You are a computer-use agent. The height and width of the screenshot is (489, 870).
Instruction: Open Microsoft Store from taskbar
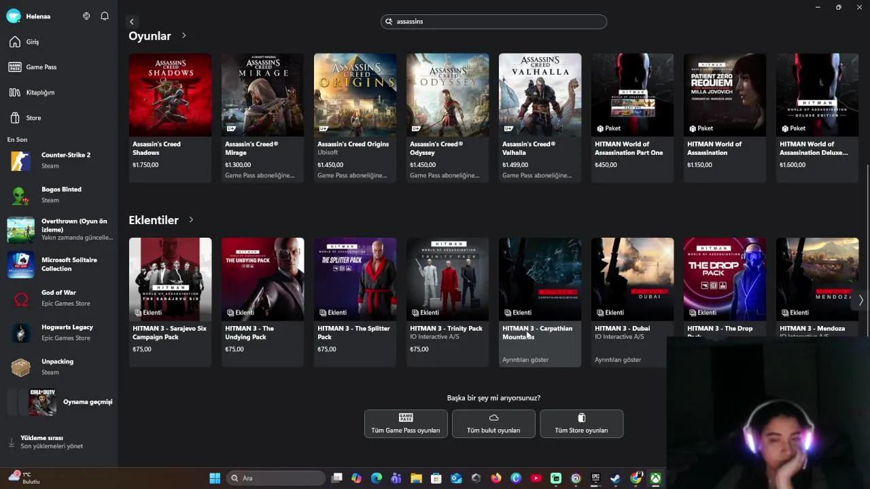click(436, 478)
